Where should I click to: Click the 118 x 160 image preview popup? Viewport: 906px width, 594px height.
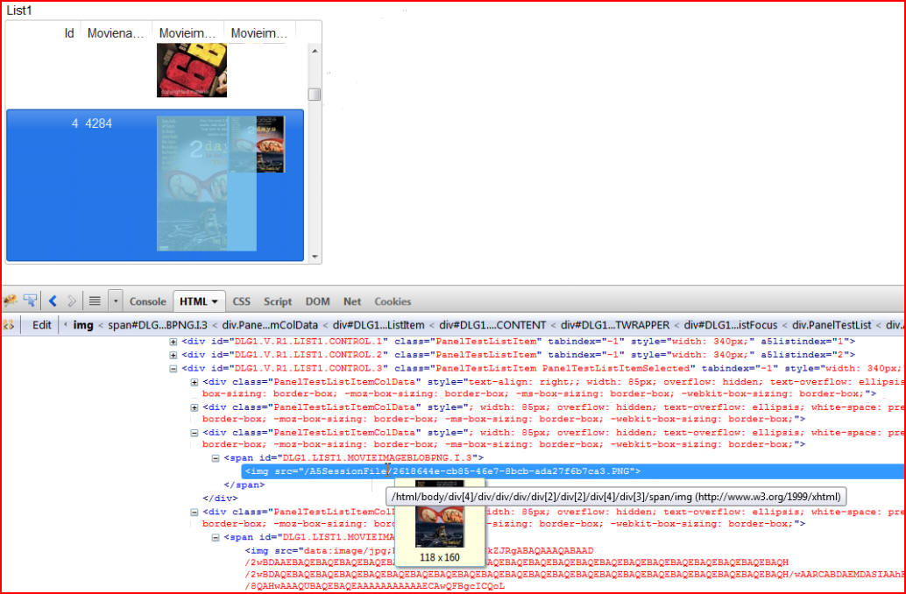point(440,522)
